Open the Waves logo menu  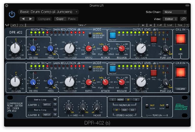7,25
